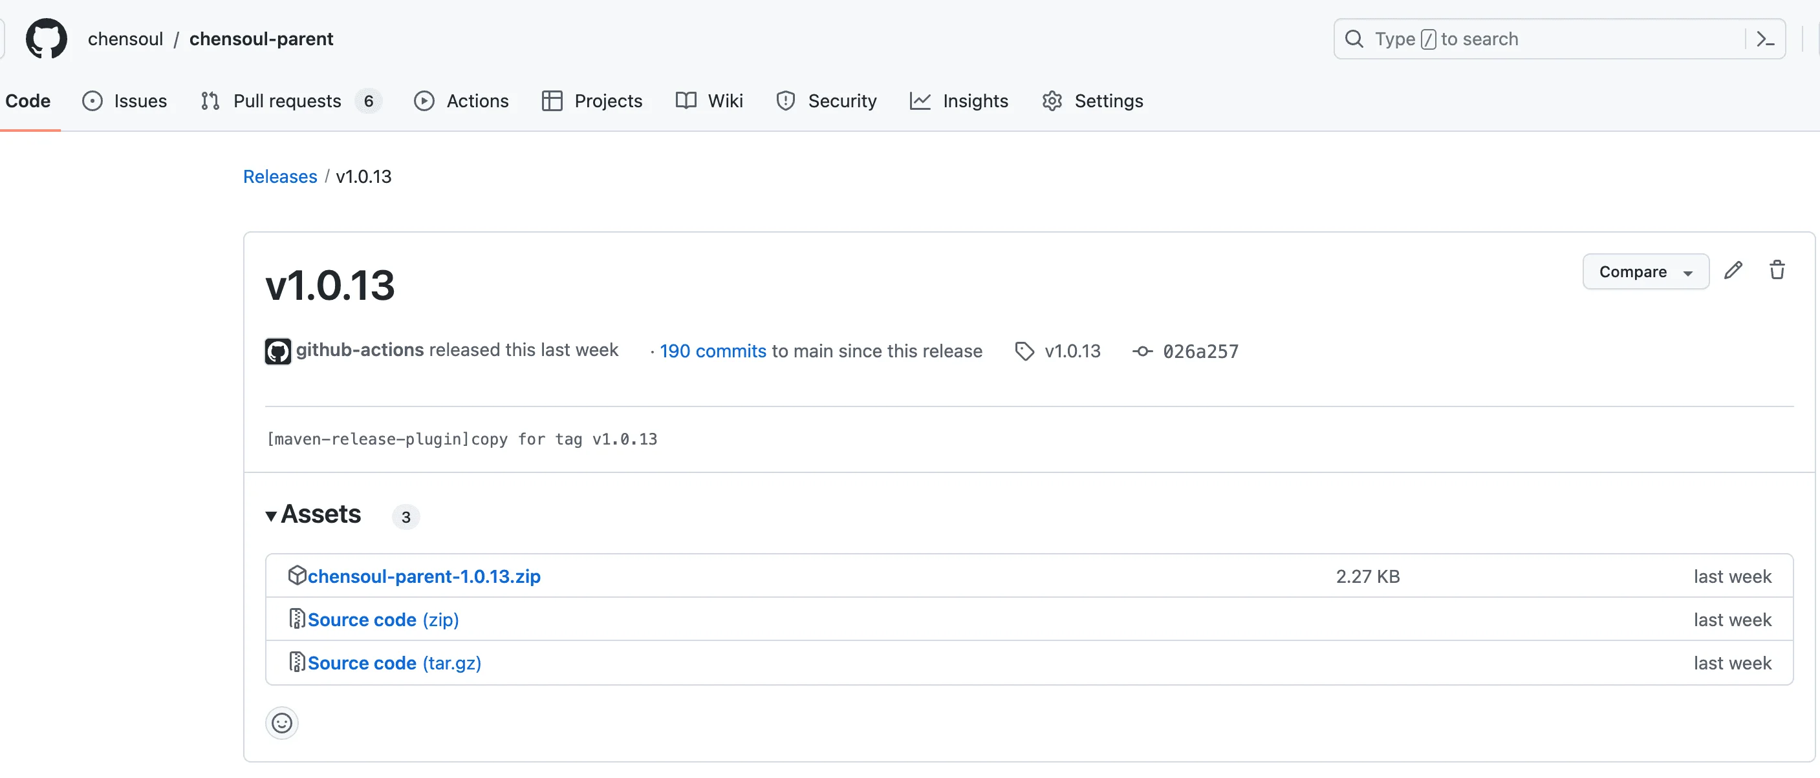Download Source code (tar.gz)
1820x778 pixels.
click(x=395, y=662)
